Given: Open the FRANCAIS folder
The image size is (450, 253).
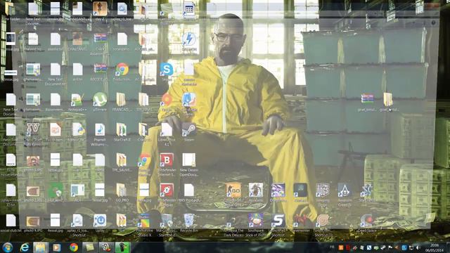Looking at the screenshot, I should pos(121,100).
